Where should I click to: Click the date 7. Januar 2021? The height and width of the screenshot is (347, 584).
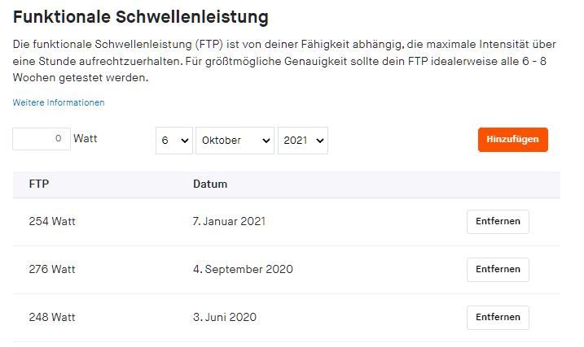[x=229, y=221]
